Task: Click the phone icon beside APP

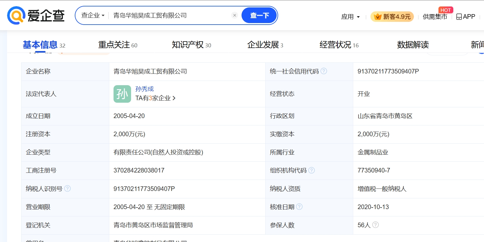Action: [459, 17]
